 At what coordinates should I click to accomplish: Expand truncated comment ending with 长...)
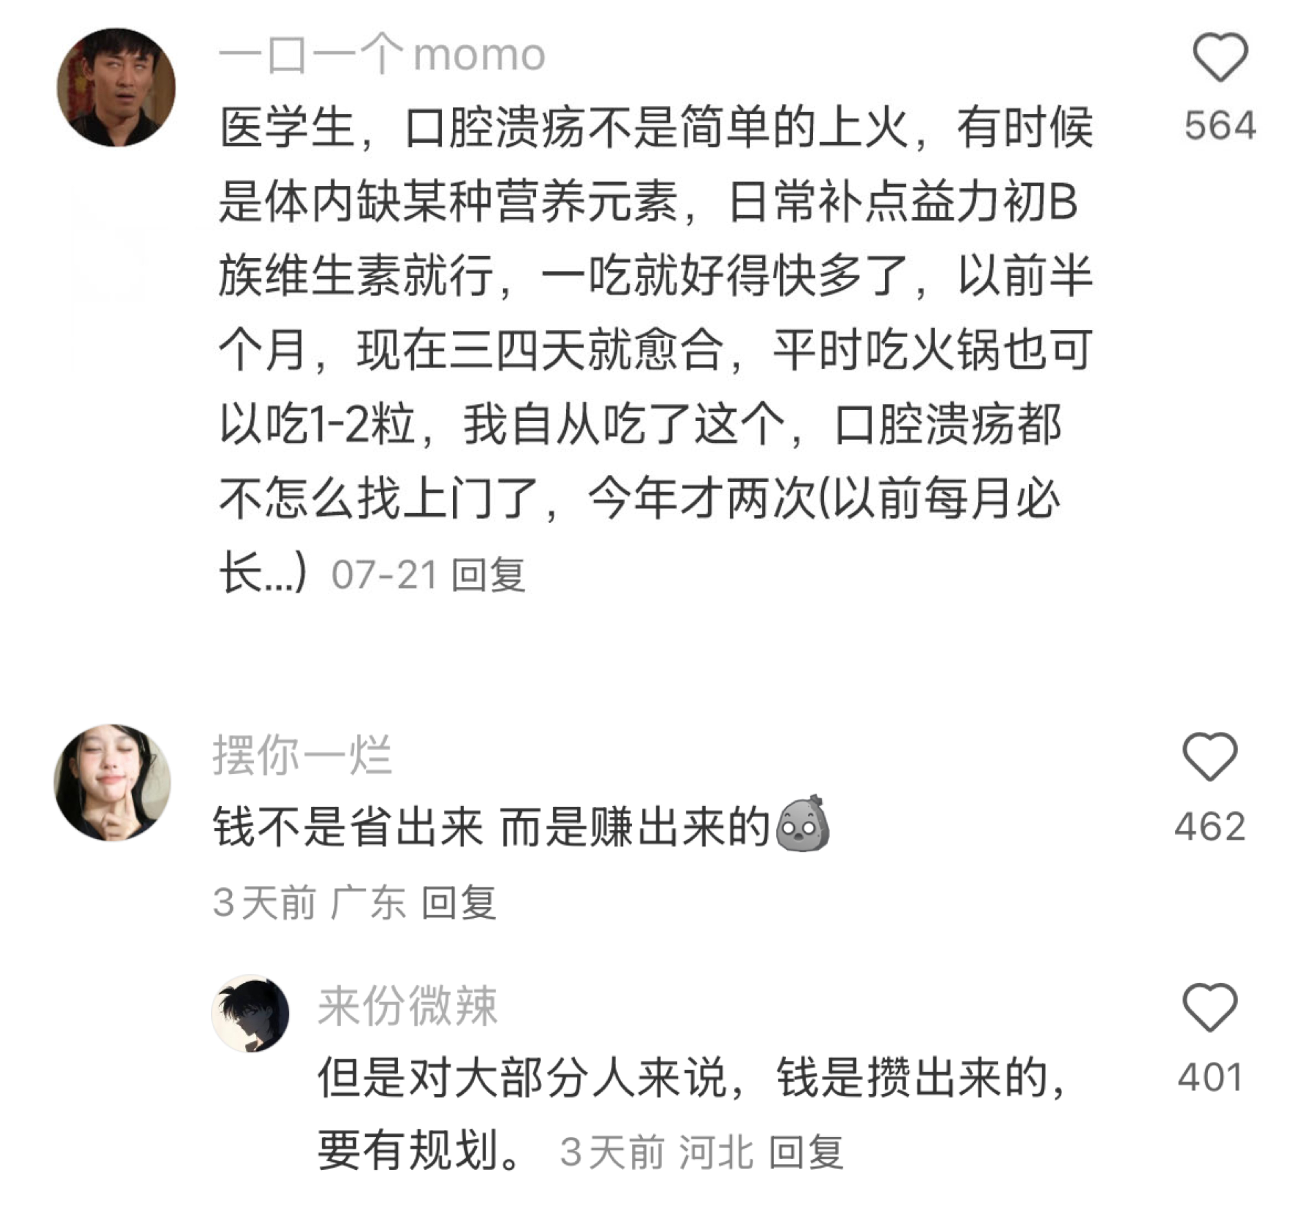point(262,573)
